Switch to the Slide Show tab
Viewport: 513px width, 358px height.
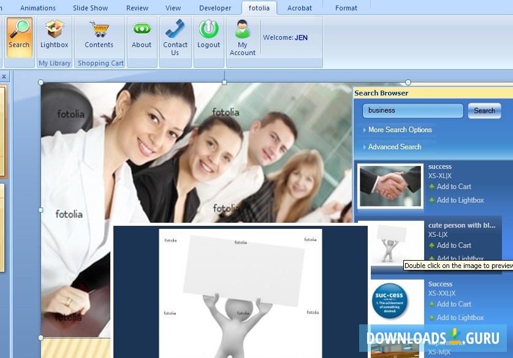[x=90, y=8]
